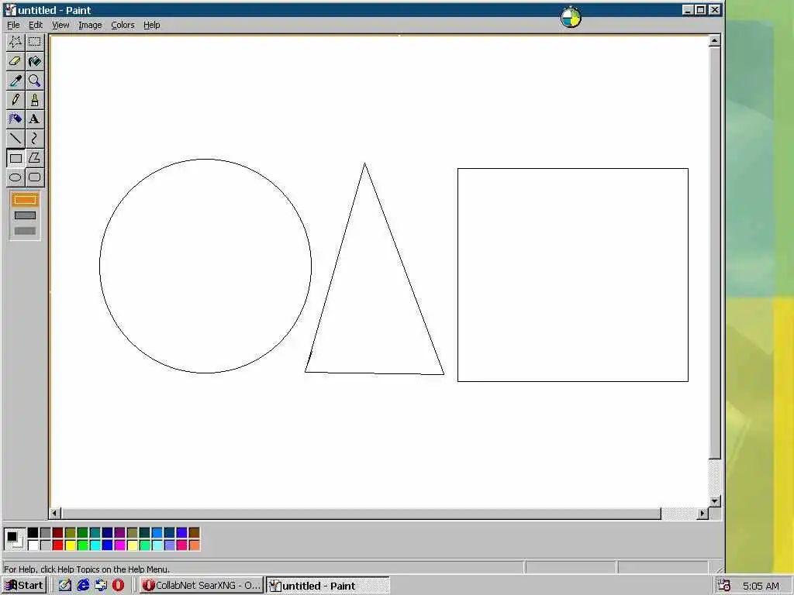Select the Free-Form Select tool
The image size is (794, 595).
pyautogui.click(x=16, y=42)
